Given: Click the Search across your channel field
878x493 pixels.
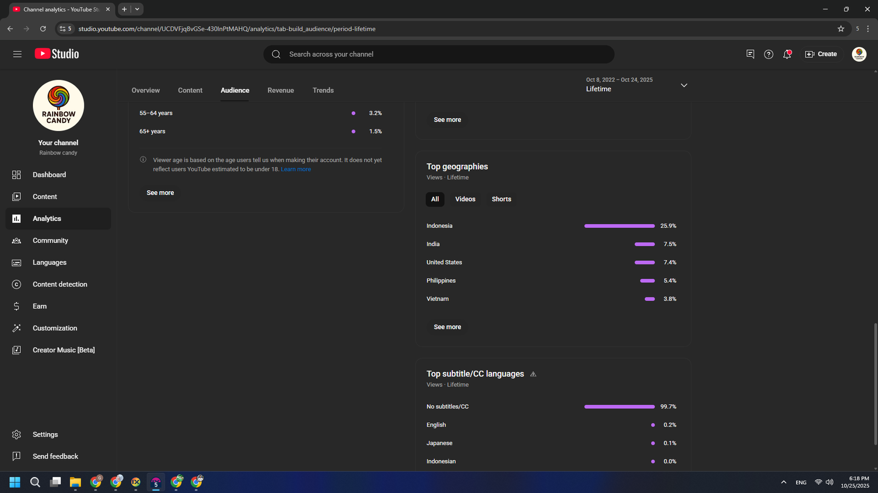Looking at the screenshot, I should [439, 54].
